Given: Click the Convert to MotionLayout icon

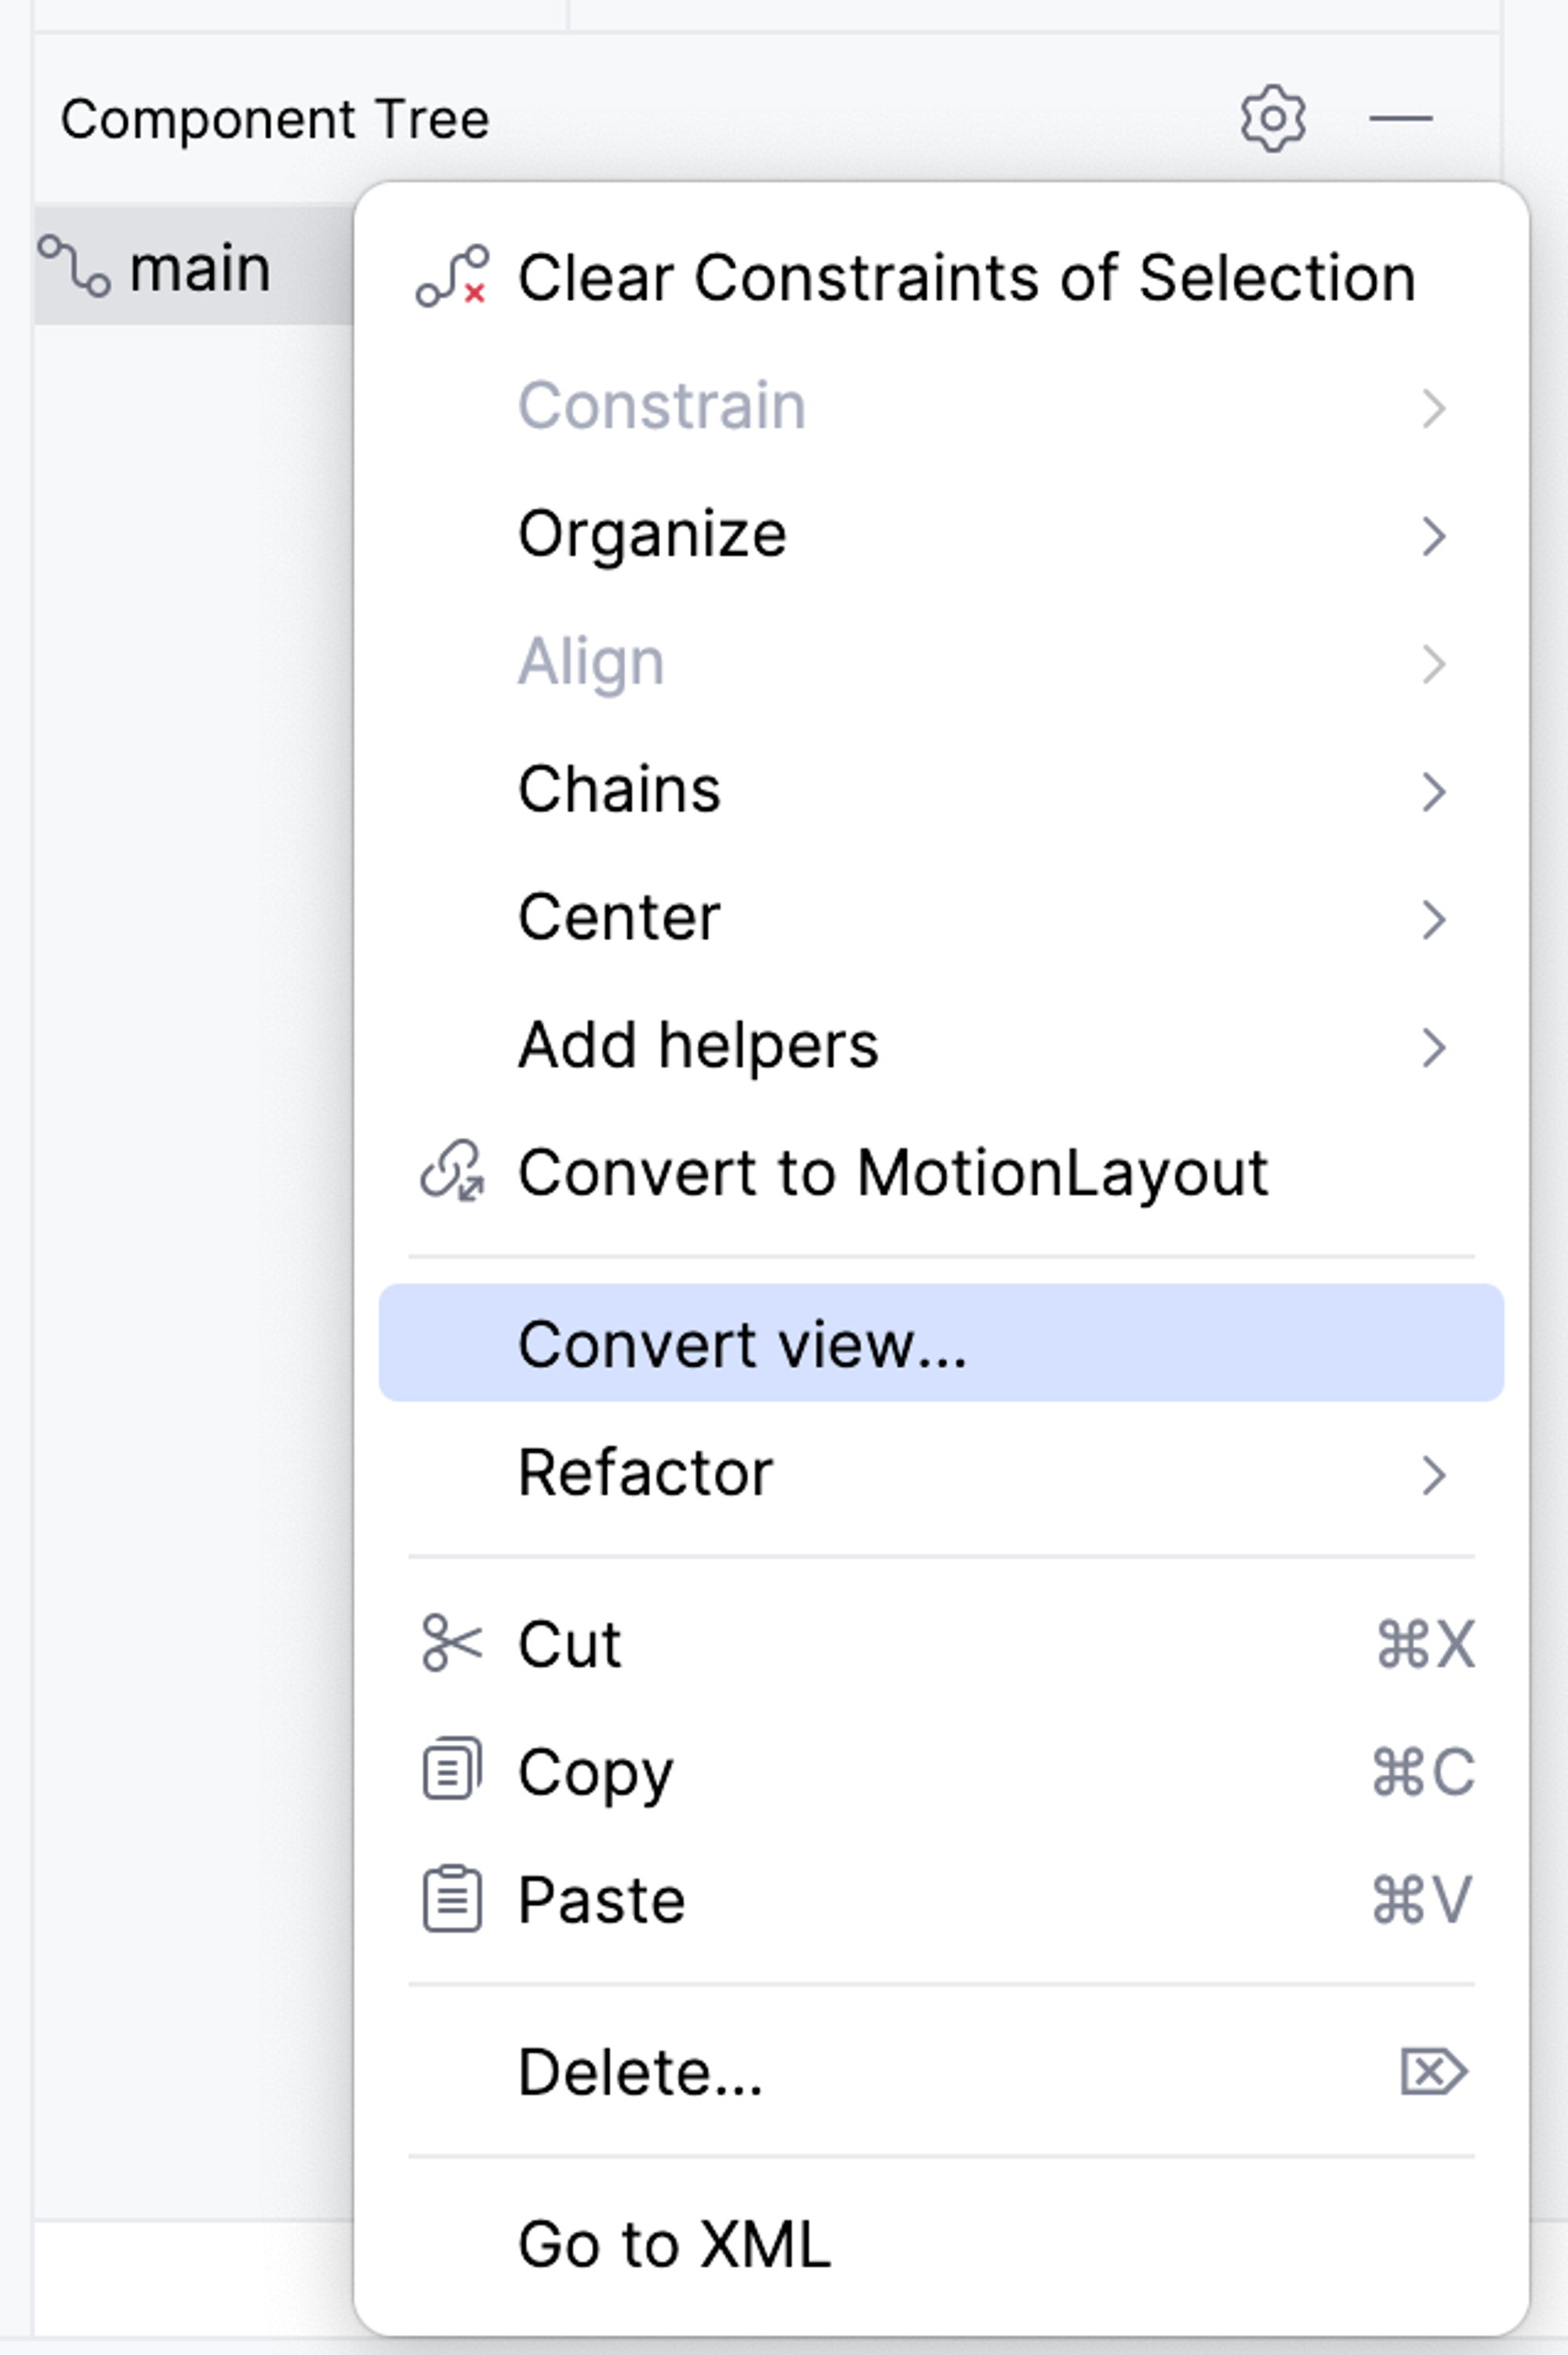Looking at the screenshot, I should [452, 1171].
